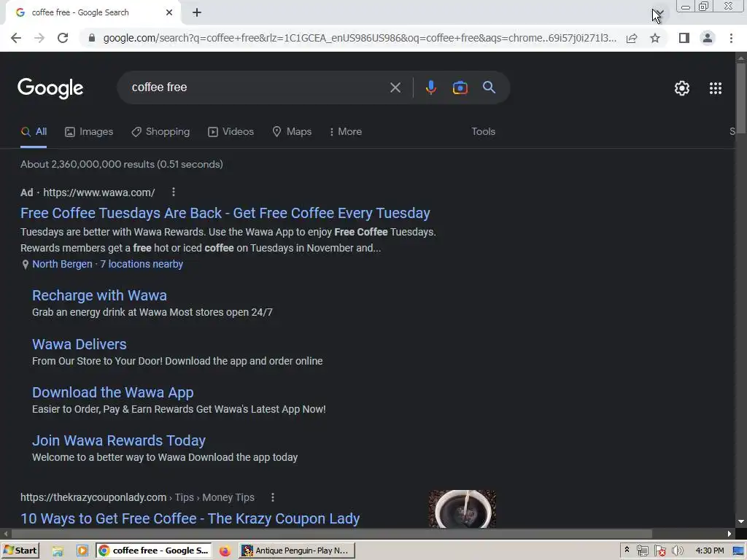The image size is (747, 560).
Task: Switch to Videos results
Action: pyautogui.click(x=231, y=132)
